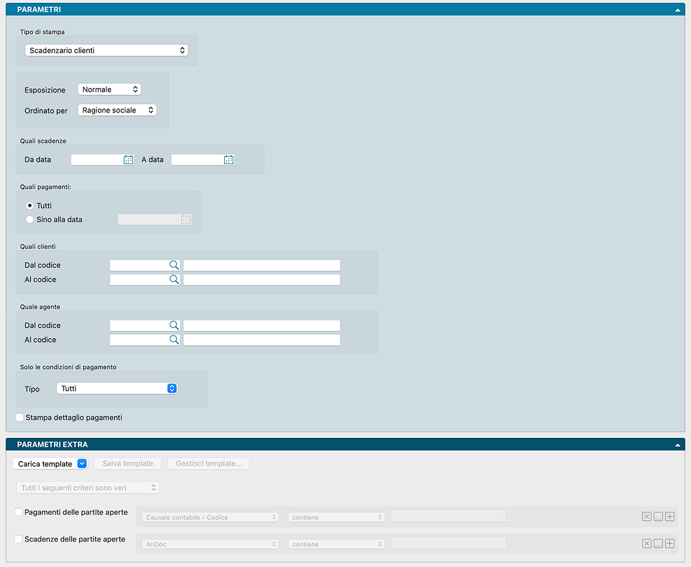Image resolution: width=691 pixels, height=567 pixels.
Task: Expand the 'Ordinato per' dropdown
Action: [117, 110]
